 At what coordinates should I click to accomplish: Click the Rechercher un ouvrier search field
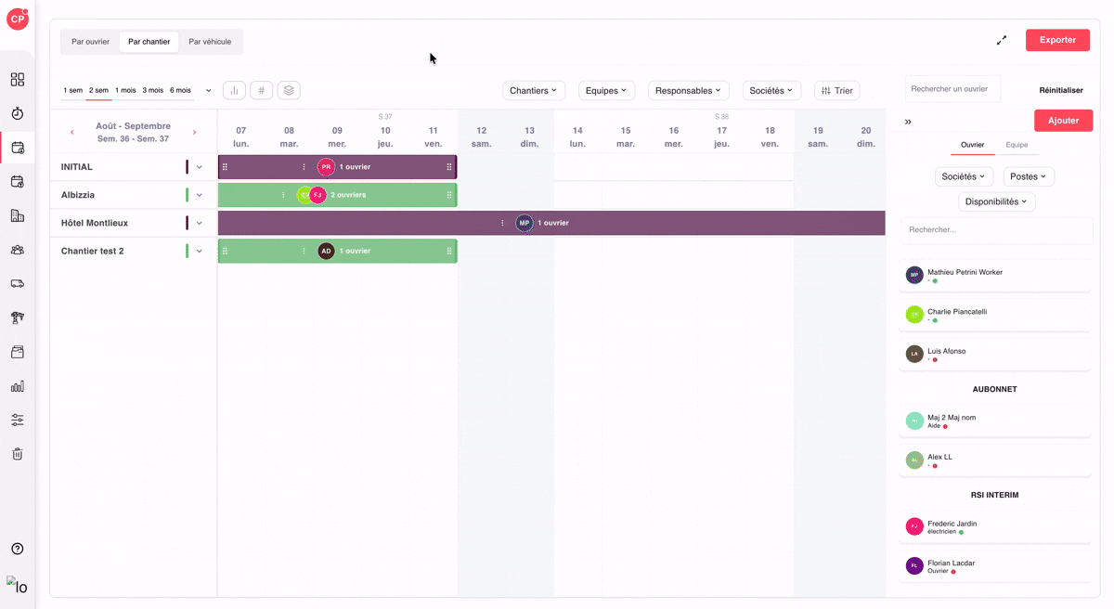point(952,89)
